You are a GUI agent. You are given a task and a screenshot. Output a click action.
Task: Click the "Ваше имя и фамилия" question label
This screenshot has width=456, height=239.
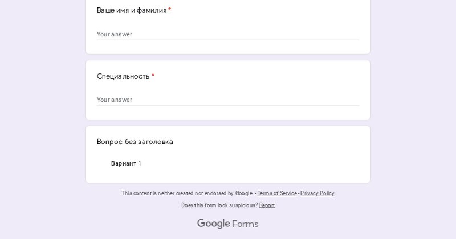132,10
